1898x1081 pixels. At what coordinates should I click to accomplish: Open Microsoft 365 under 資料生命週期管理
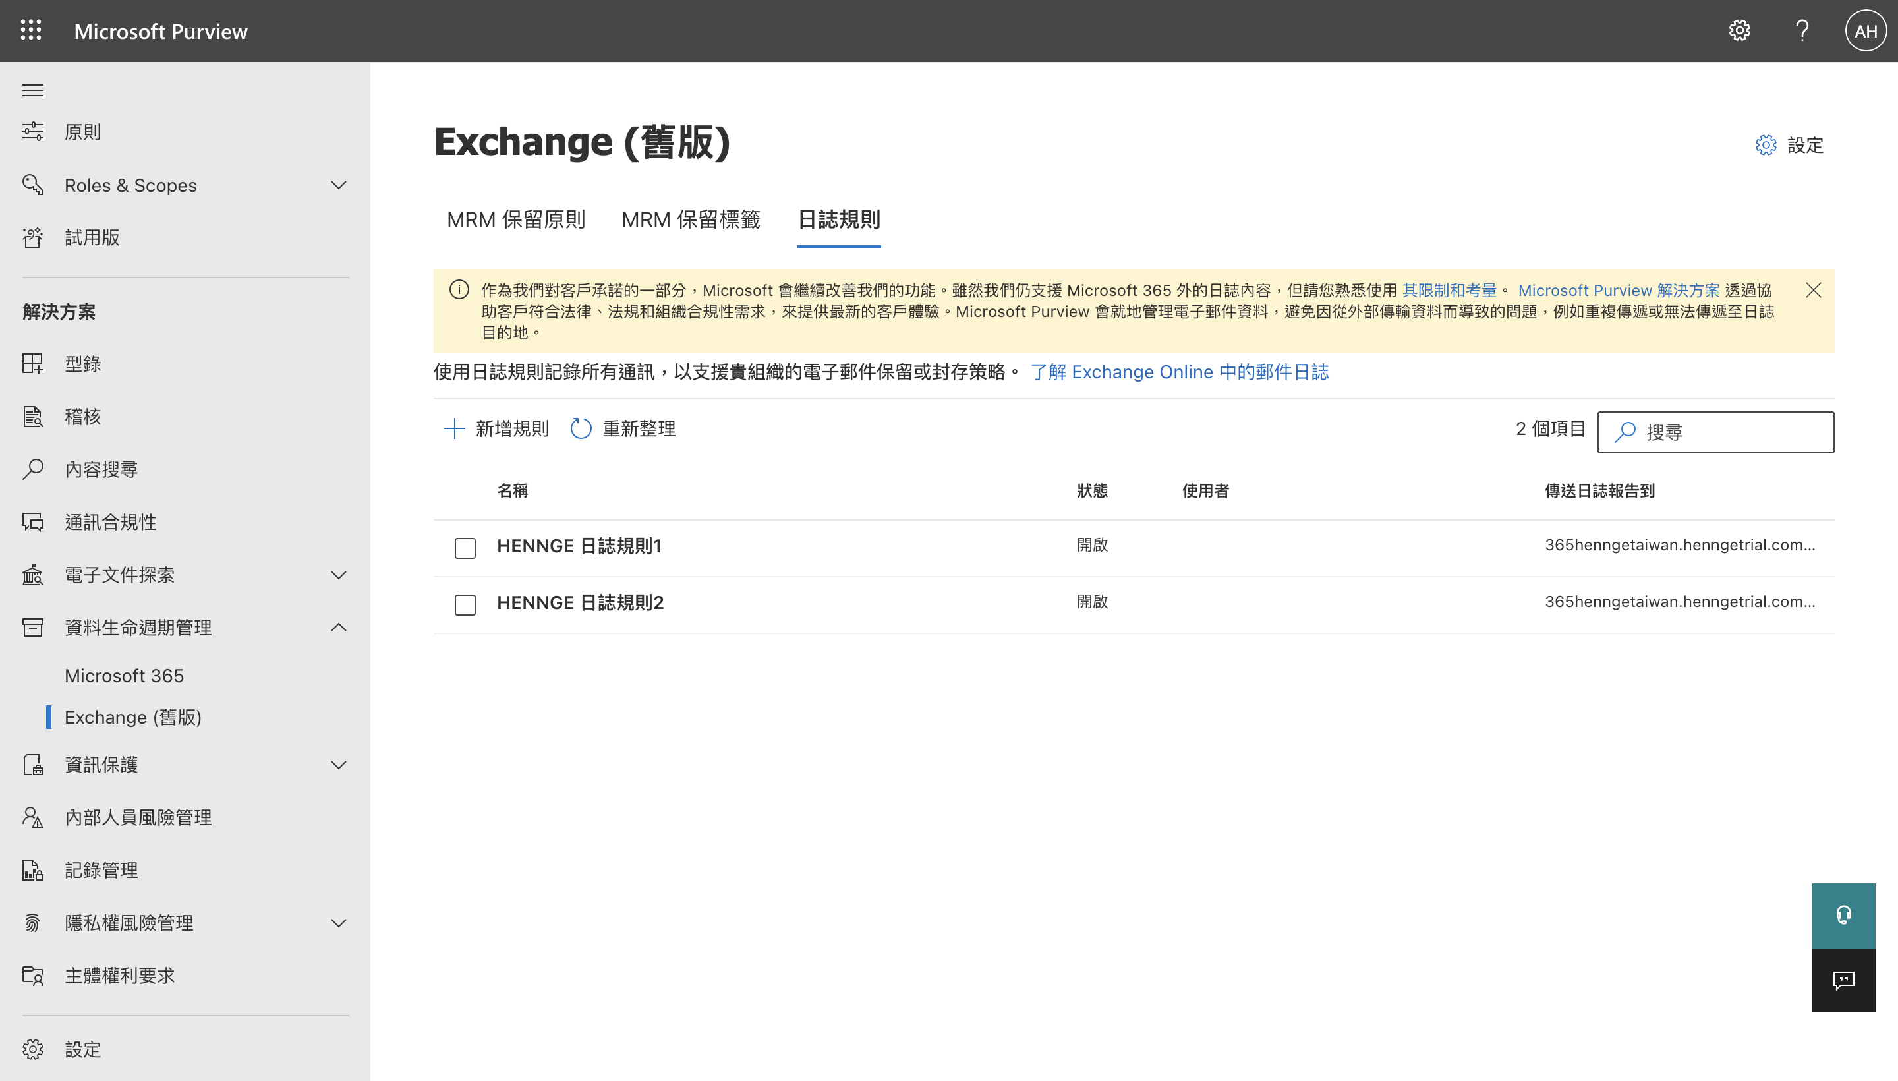(124, 676)
